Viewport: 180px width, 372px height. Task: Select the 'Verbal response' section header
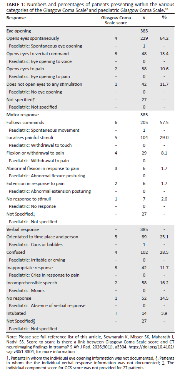23,229
